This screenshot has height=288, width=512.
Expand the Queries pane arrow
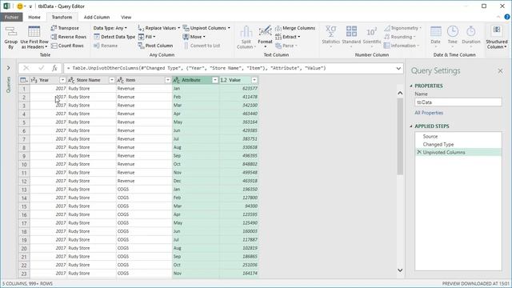9,68
